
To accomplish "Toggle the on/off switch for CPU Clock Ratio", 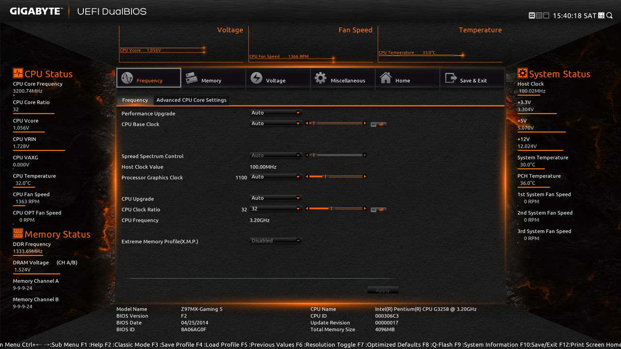I will tap(378, 210).
